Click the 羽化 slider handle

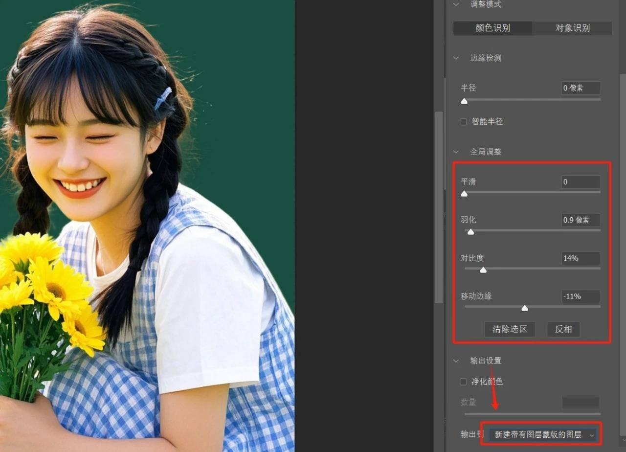(470, 232)
